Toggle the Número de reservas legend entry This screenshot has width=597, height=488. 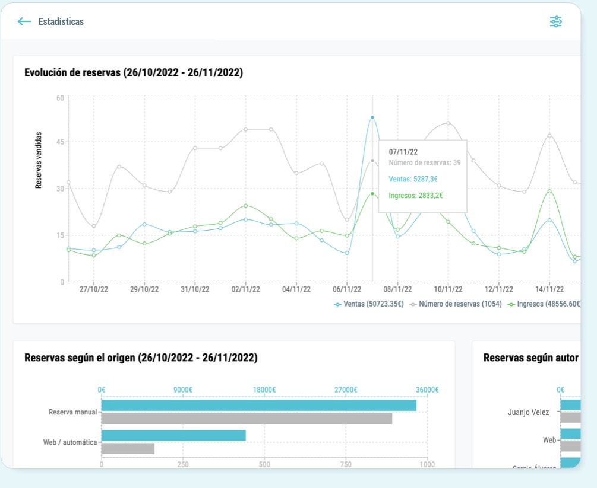click(456, 304)
